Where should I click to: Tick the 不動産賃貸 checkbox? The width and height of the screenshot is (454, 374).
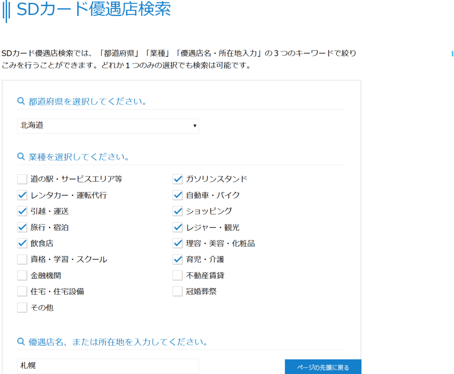coord(177,275)
